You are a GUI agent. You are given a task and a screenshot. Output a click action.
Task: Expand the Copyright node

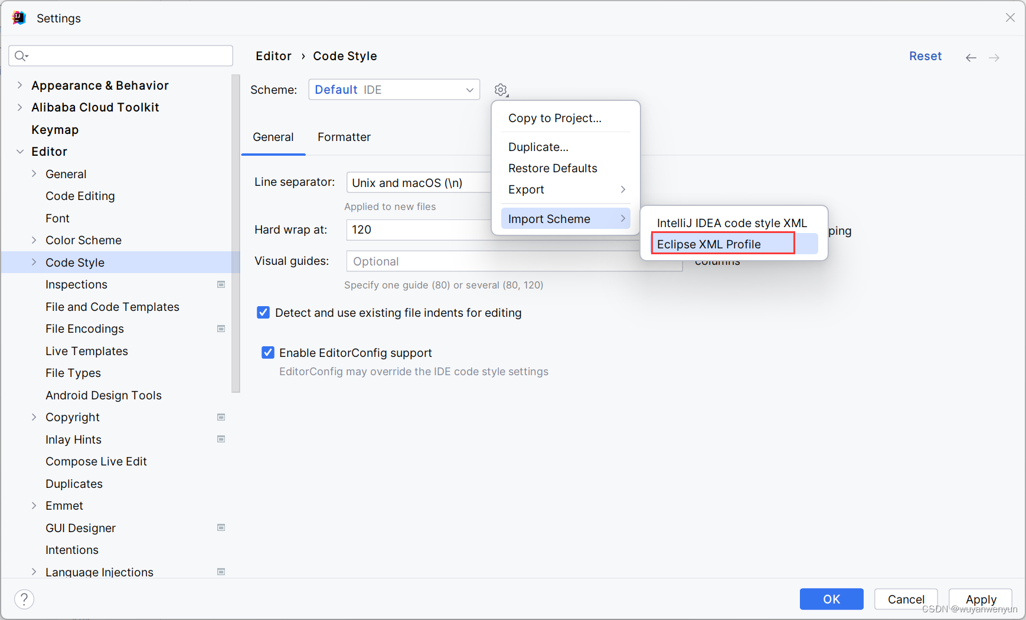[x=34, y=417]
